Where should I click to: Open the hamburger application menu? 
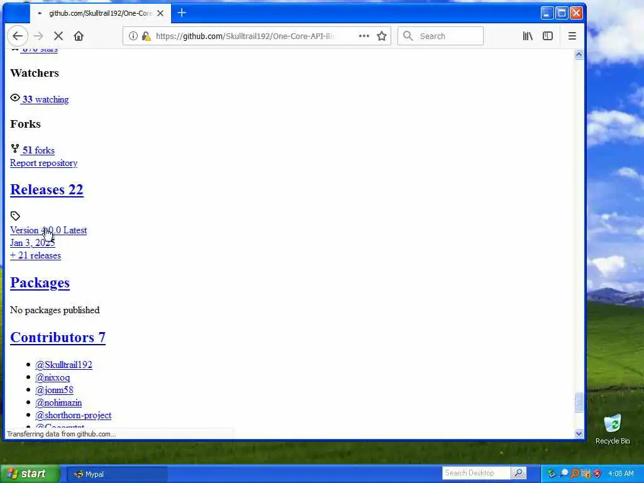(x=572, y=36)
